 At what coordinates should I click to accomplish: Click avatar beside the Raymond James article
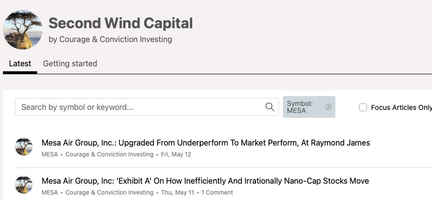(24, 147)
